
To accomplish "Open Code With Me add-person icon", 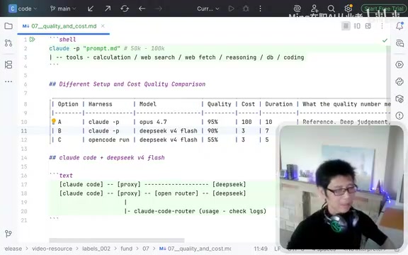I will point(314,8).
